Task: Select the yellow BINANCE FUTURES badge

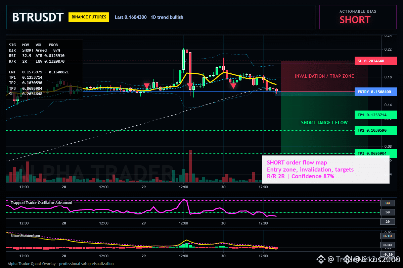Action: point(89,17)
